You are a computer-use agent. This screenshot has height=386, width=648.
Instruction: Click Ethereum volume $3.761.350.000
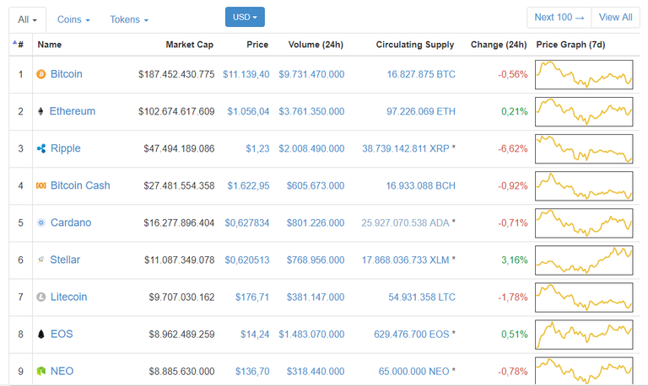point(311,111)
